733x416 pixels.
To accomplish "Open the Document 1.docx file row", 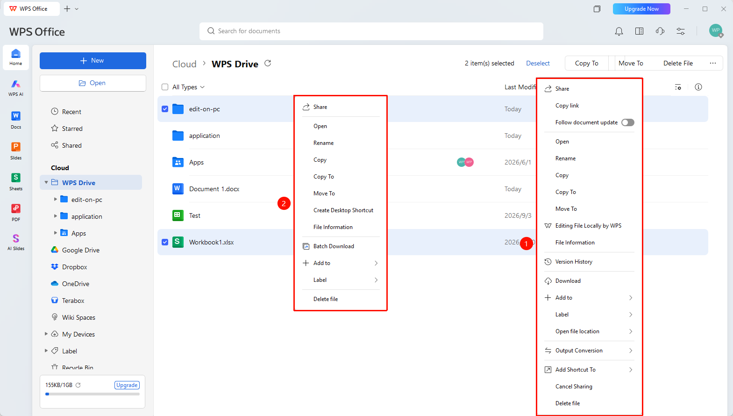I will pyautogui.click(x=433, y=189).
